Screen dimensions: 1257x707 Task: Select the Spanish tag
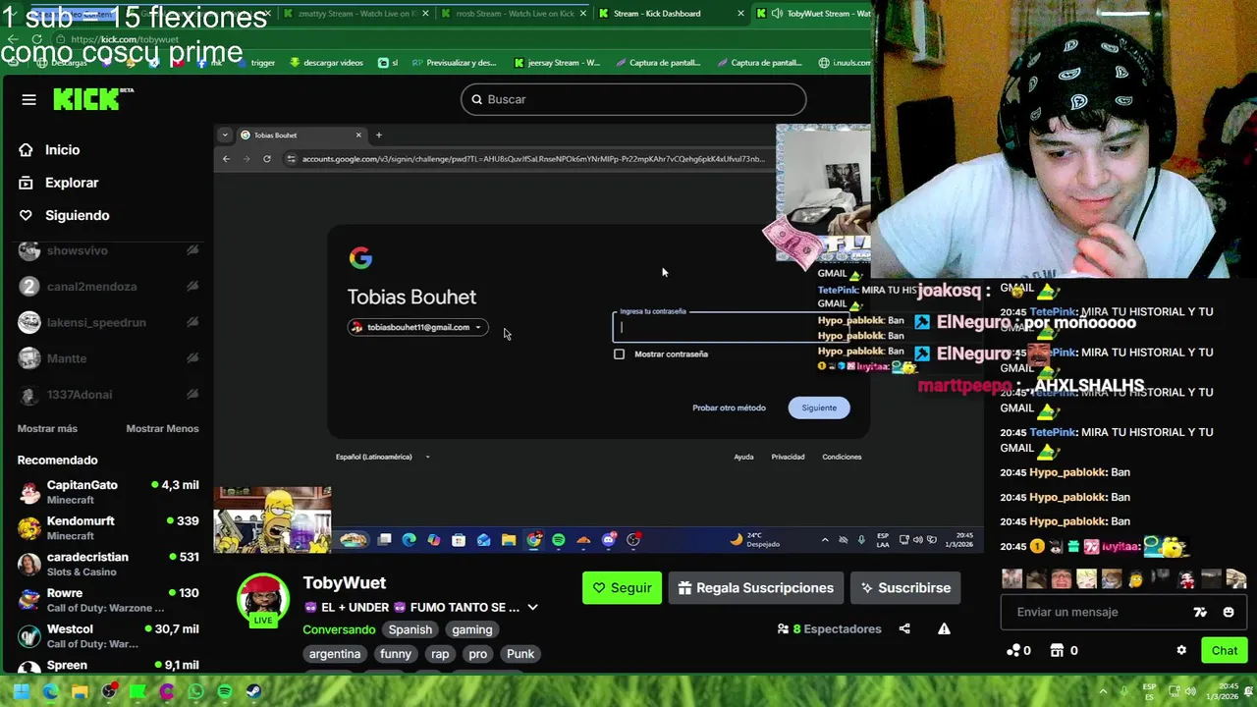[410, 629]
